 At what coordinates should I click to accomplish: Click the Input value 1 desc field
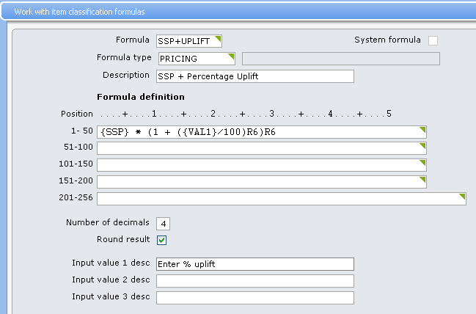tap(255, 264)
